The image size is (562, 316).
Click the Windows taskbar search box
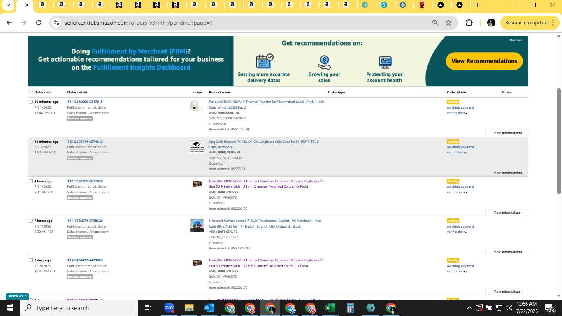coord(79,308)
